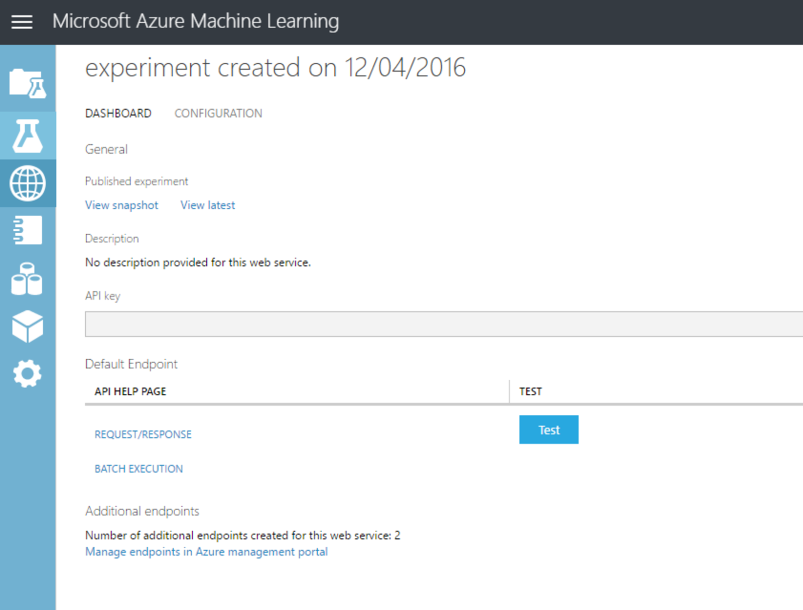Open the Notebooks icon in sidebar

(x=28, y=230)
